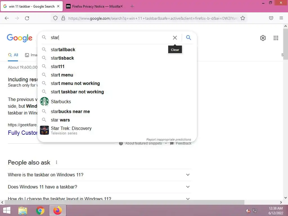Reload the page with the refresh icon
Viewport: 288px width, 216px height.
click(27, 18)
